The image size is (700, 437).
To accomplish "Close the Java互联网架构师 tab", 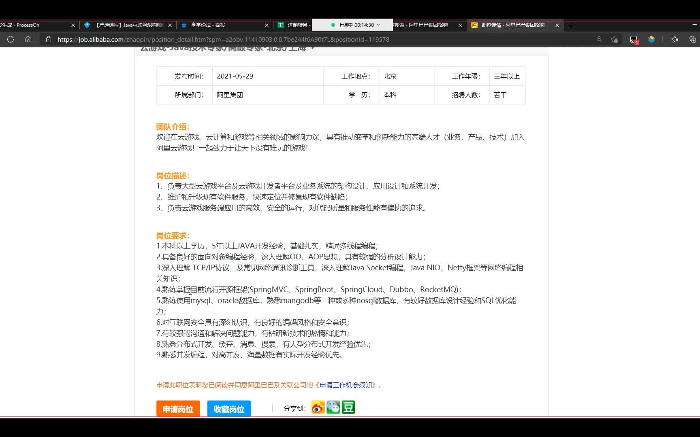I will pyautogui.click(x=170, y=25).
